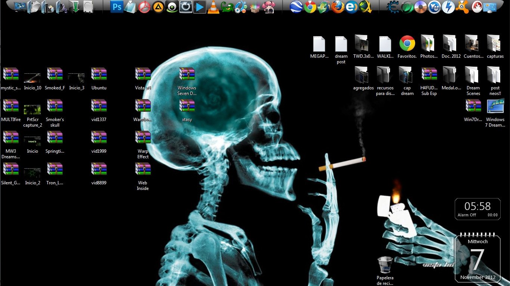Select the Web Inside archive

click(x=143, y=177)
